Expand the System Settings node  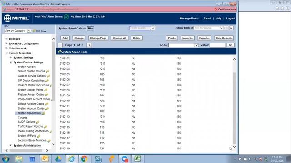(x=11, y=58)
